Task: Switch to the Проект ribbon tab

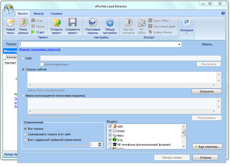Action: tap(22, 13)
